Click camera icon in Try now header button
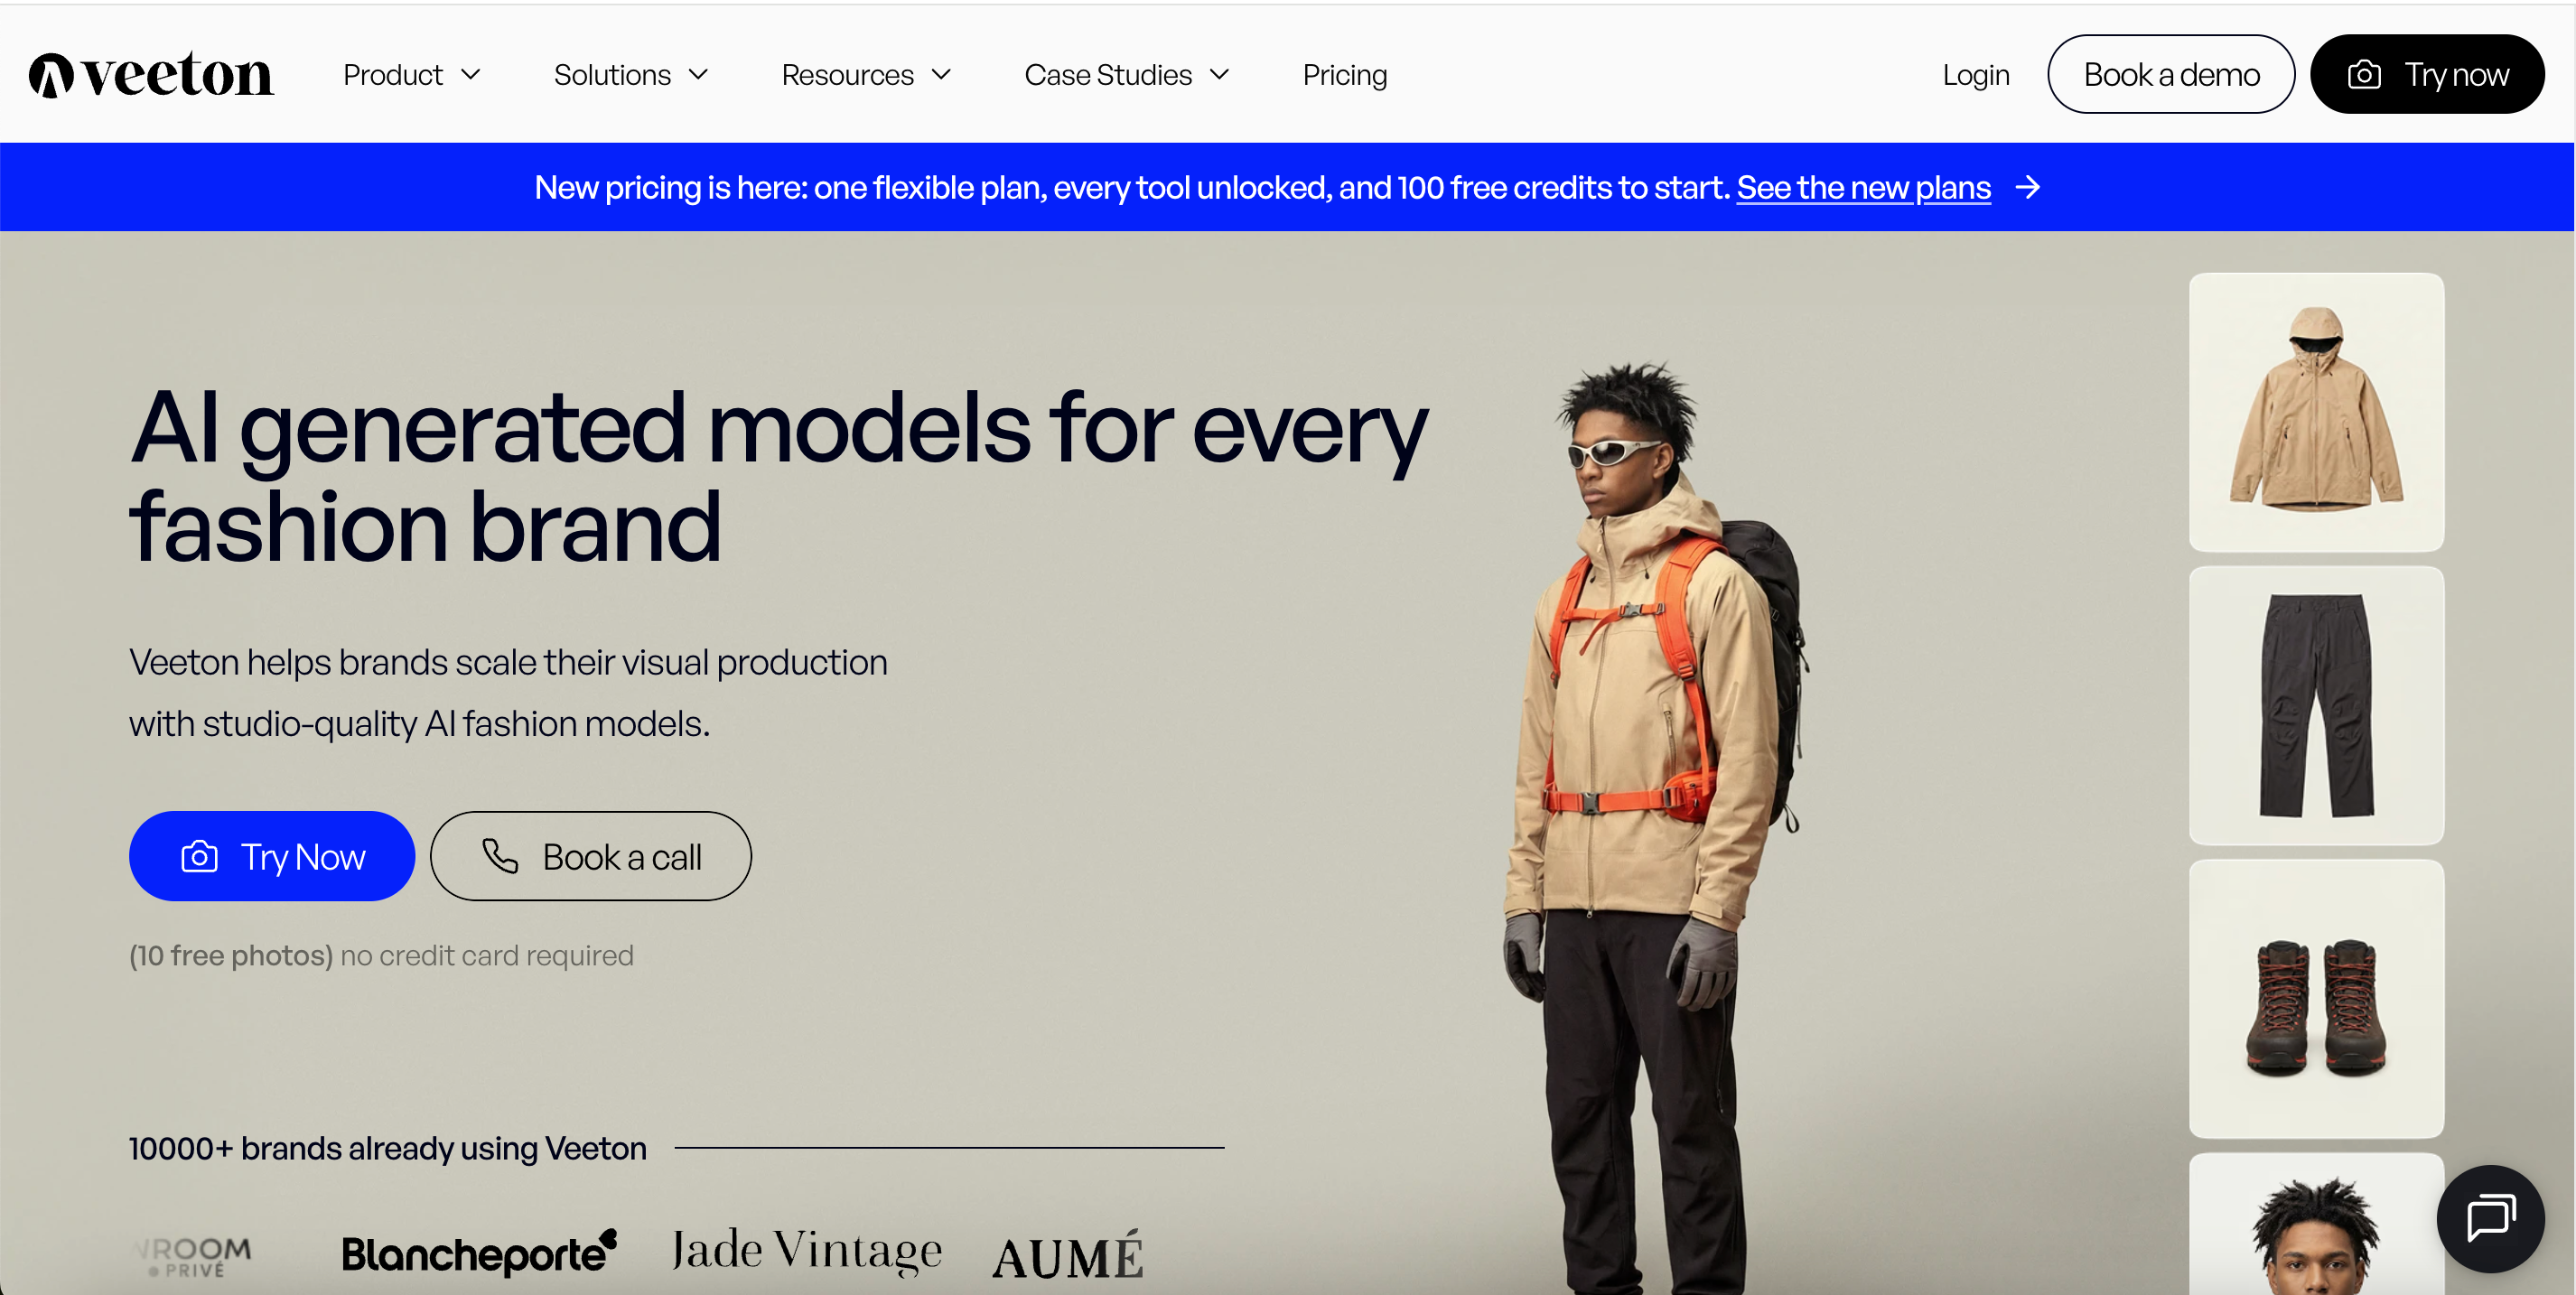This screenshot has height=1295, width=2576. pos(2364,75)
